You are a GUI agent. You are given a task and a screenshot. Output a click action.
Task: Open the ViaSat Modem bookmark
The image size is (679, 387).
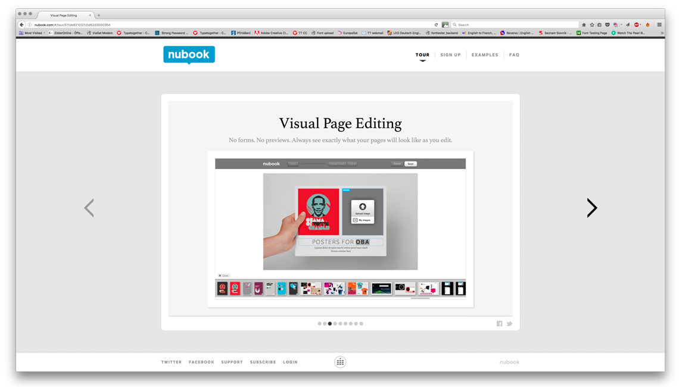point(99,33)
